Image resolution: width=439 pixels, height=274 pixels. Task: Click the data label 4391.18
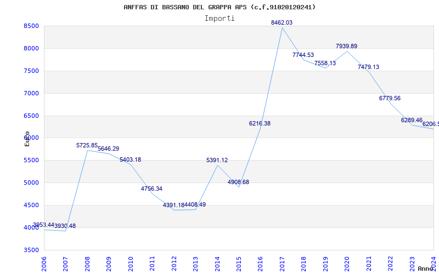(173, 205)
